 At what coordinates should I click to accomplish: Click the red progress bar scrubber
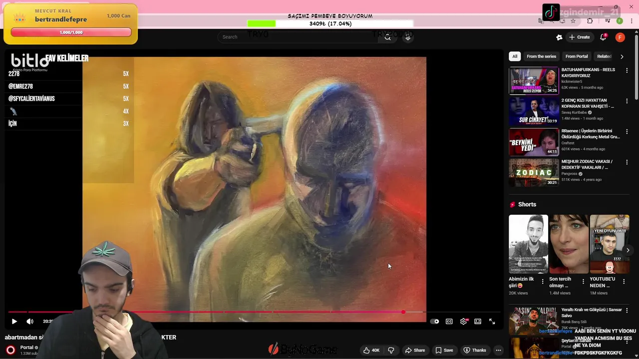coord(403,312)
